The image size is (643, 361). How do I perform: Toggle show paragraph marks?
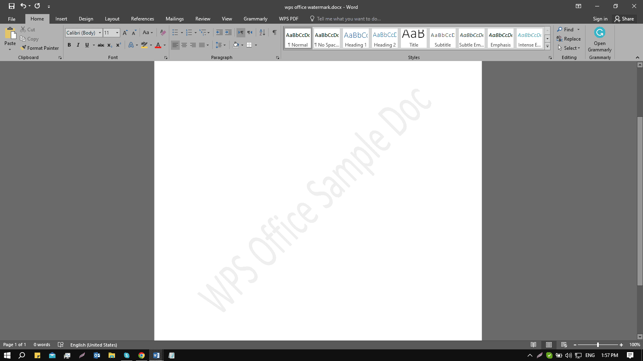tap(274, 33)
